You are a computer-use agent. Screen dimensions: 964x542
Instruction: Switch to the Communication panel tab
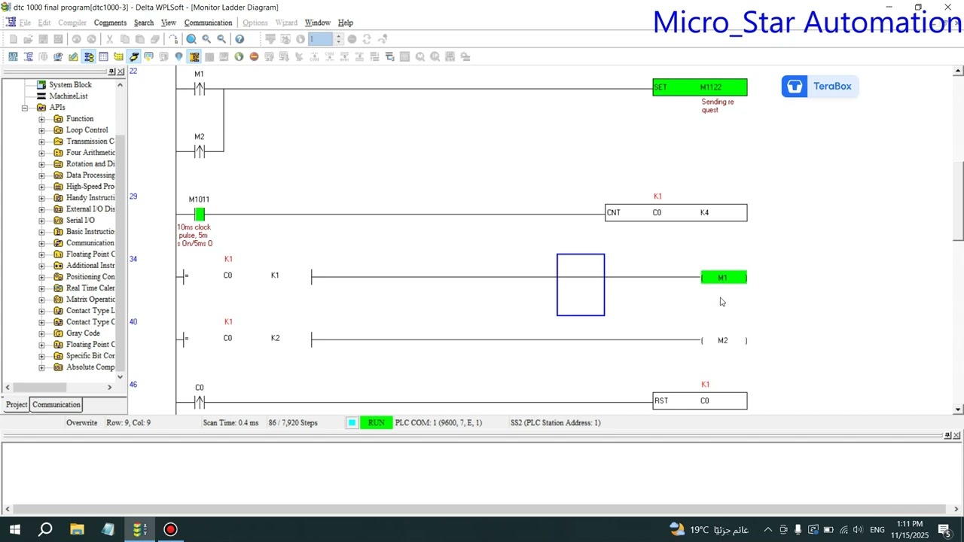coord(56,405)
